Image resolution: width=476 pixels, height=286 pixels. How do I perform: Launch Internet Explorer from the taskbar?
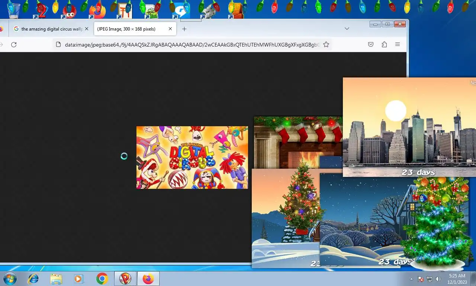pyautogui.click(x=33, y=279)
